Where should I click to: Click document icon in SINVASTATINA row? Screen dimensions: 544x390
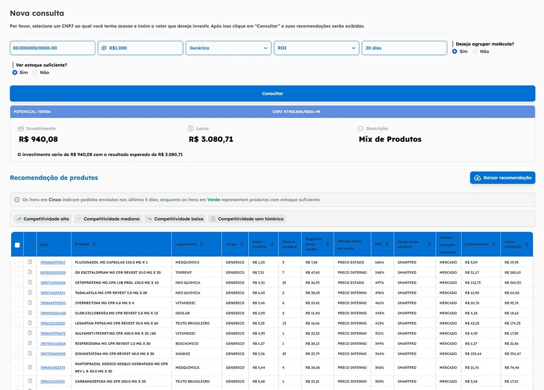[30, 353]
